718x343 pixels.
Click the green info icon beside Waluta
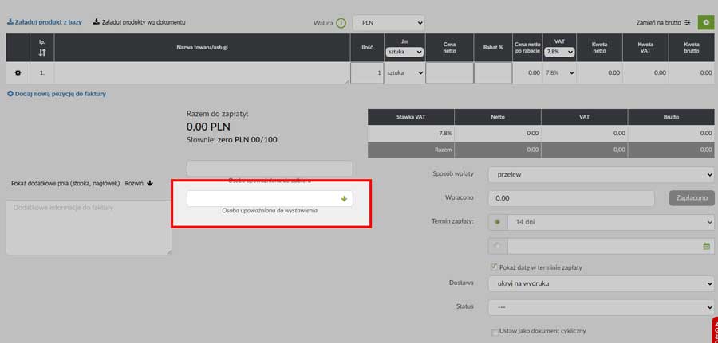(341, 23)
